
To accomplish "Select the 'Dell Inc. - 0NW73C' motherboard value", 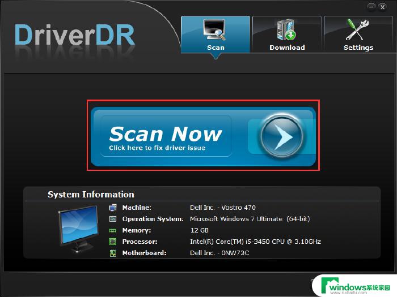I will click(x=219, y=253).
